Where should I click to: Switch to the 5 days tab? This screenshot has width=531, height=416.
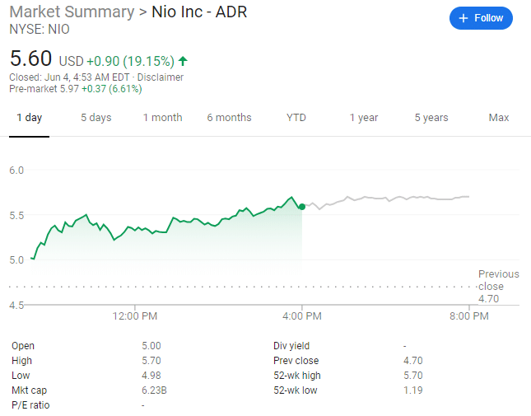click(95, 118)
